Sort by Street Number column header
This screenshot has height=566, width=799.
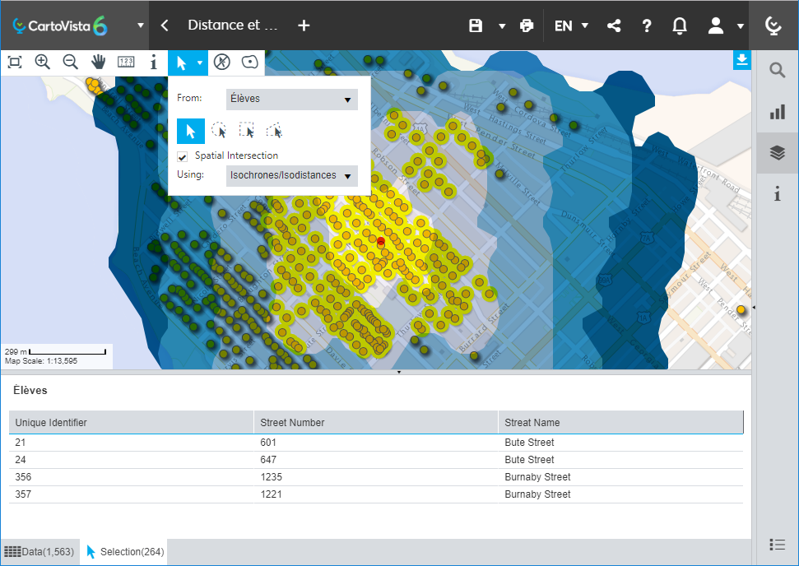(374, 423)
